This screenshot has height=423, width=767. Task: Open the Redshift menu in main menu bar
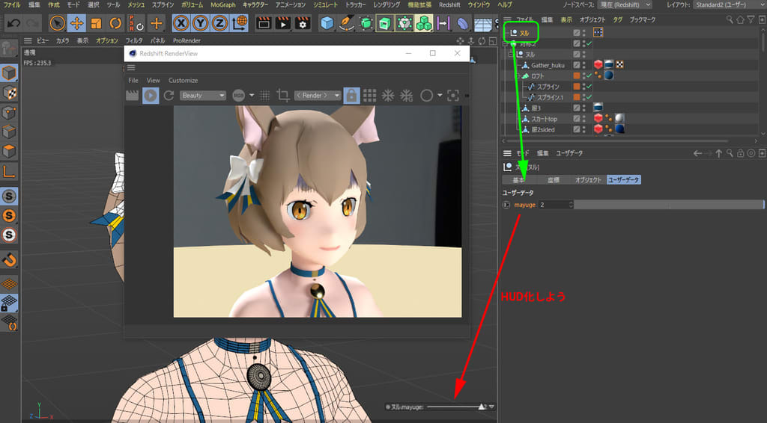pos(449,4)
